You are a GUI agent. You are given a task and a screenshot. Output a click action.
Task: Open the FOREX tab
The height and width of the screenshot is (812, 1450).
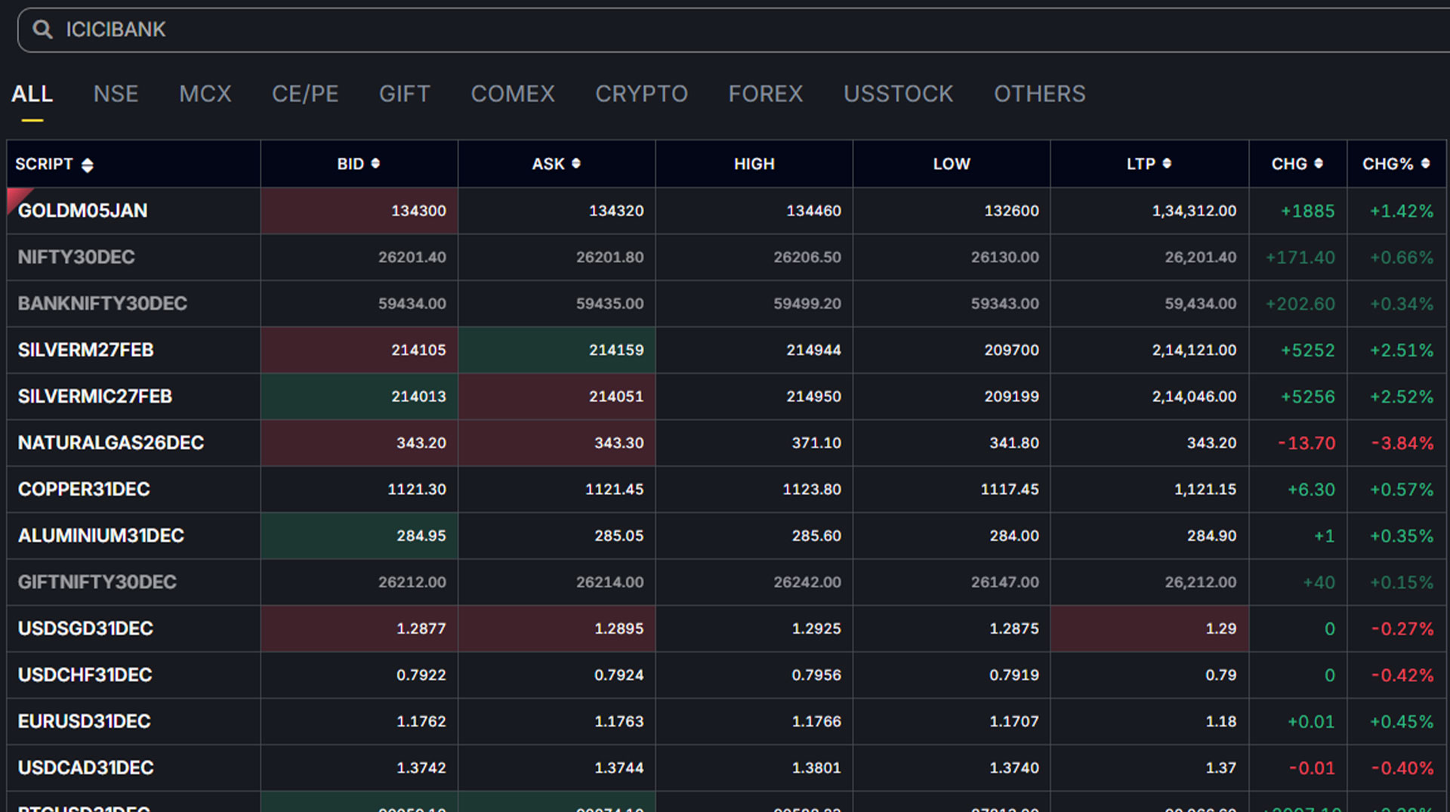click(x=765, y=94)
